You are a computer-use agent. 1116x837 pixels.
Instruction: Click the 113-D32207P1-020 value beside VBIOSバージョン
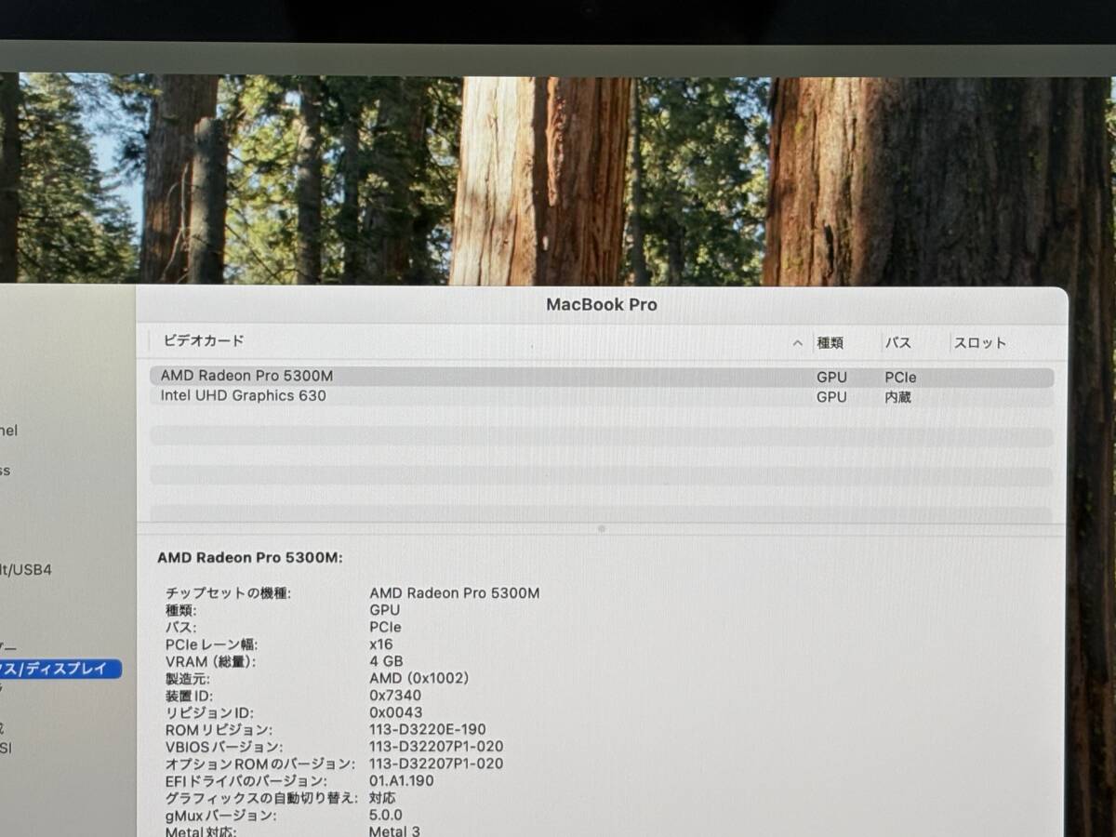pyautogui.click(x=436, y=747)
